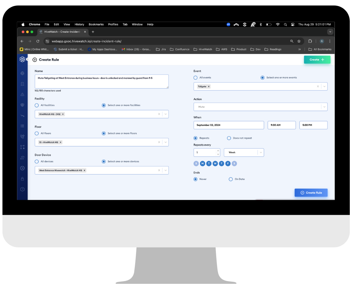Set rule to end 'On Date'
Screen dimensions: 355x289
[x=231, y=179]
